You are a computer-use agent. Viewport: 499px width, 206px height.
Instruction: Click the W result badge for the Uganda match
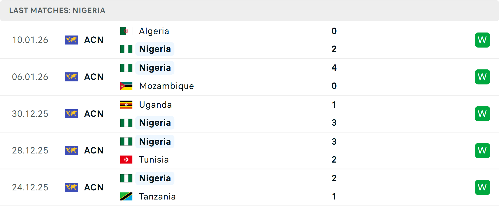click(482, 114)
